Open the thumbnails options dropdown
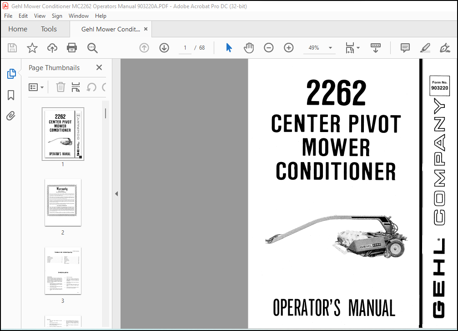Image resolution: width=458 pixels, height=331 pixels. tap(36, 87)
